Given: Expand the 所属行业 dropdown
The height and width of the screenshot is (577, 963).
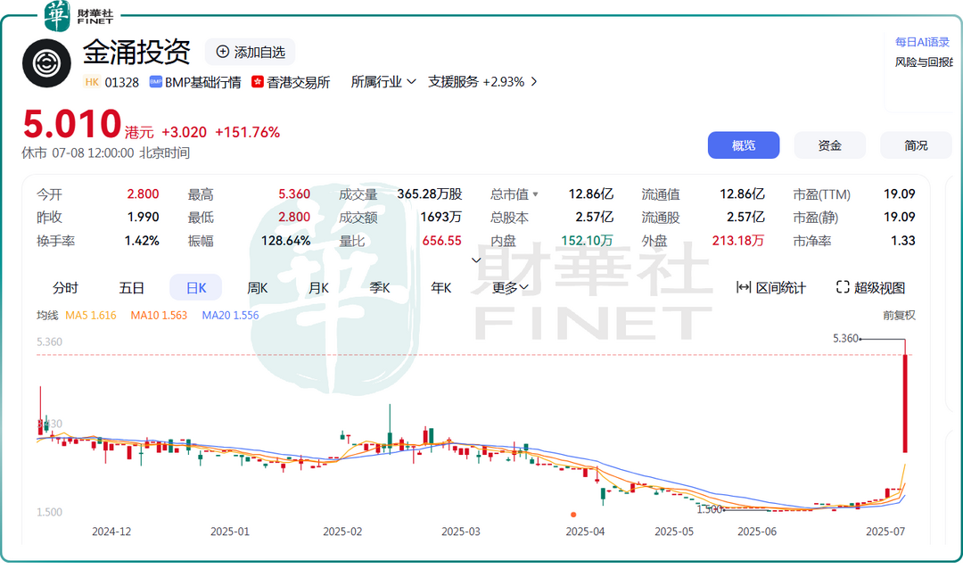Looking at the screenshot, I should (383, 82).
